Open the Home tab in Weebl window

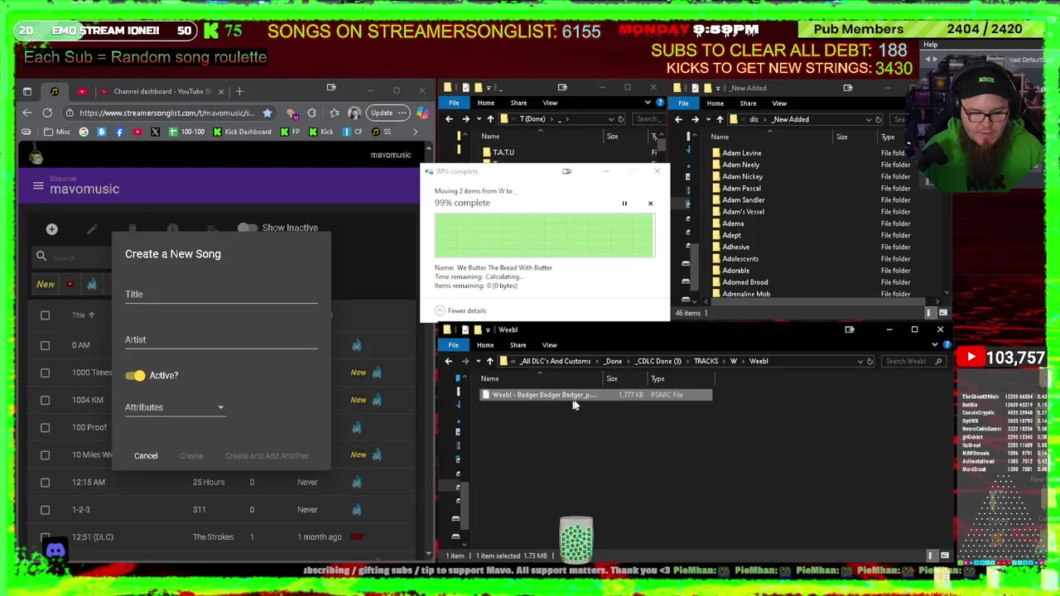coord(485,344)
